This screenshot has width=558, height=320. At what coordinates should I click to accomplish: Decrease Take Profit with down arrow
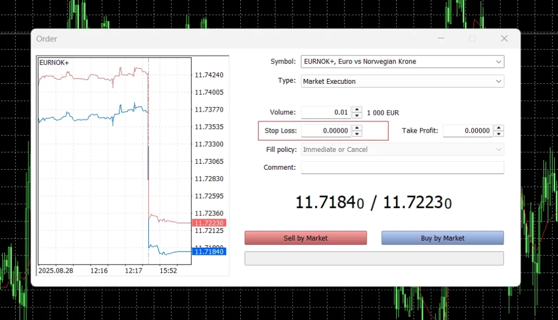coord(499,134)
